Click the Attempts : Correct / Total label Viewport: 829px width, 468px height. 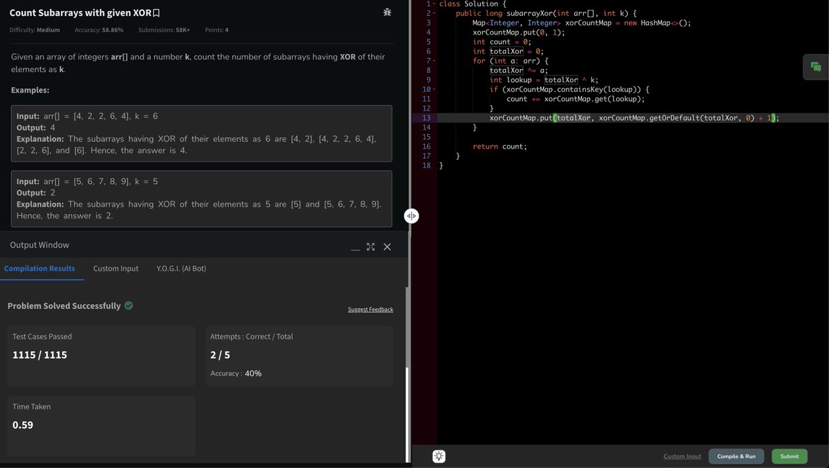(x=251, y=337)
